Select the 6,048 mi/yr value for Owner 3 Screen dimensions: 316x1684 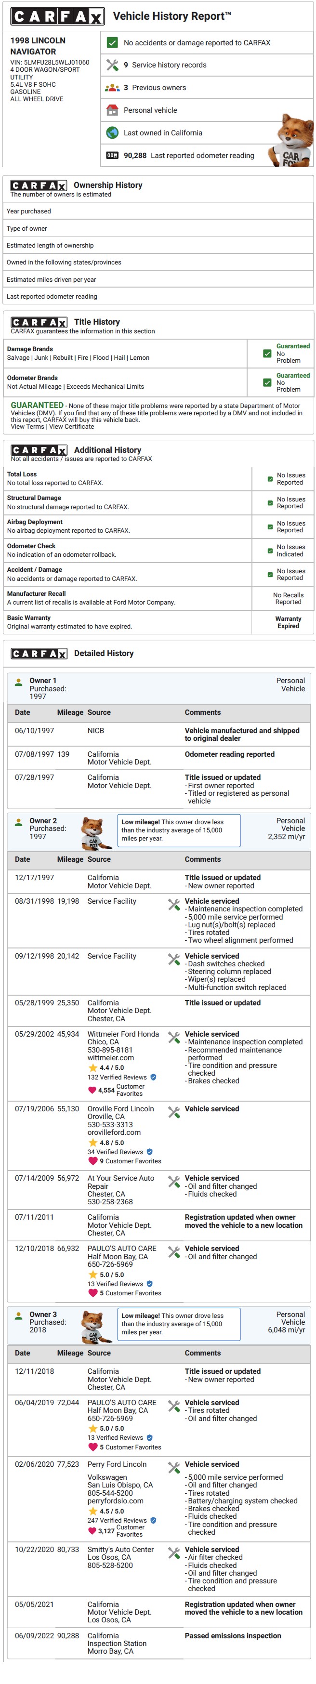coord(287,1329)
